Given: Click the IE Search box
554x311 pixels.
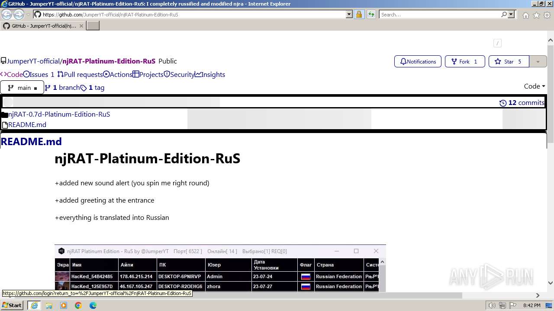Looking at the screenshot, I should click(439, 14).
